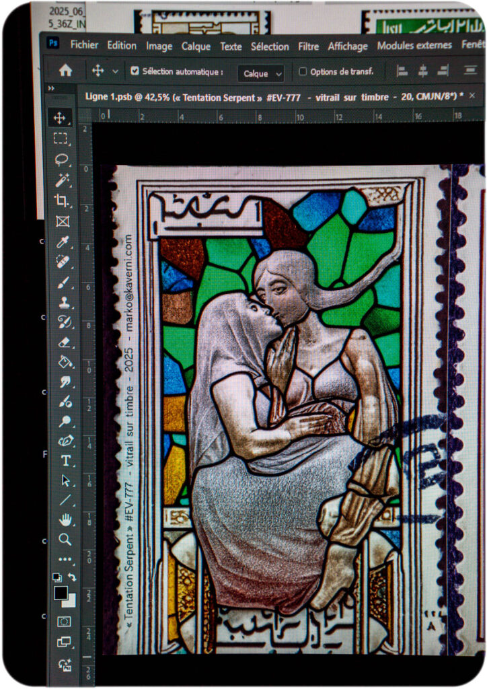Select the Rectangular Marquee tool
The height and width of the screenshot is (689, 487).
[x=61, y=139]
